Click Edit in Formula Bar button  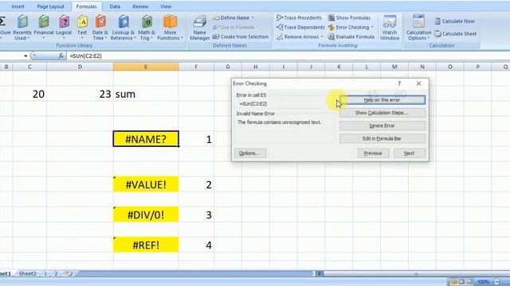382,138
